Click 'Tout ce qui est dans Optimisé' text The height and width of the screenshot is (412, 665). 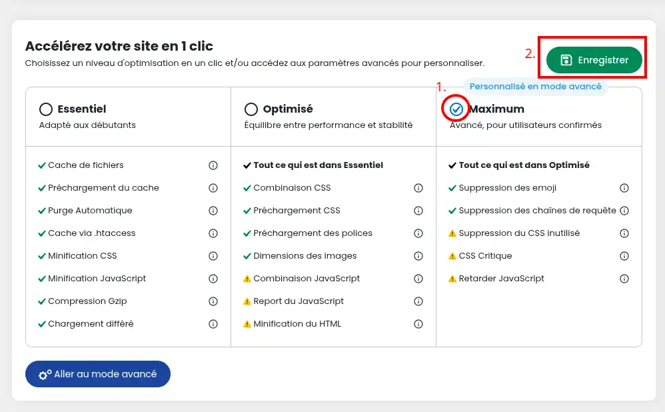point(524,165)
